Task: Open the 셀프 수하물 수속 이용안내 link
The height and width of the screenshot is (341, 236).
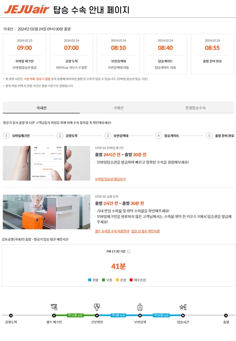Action: point(112,231)
